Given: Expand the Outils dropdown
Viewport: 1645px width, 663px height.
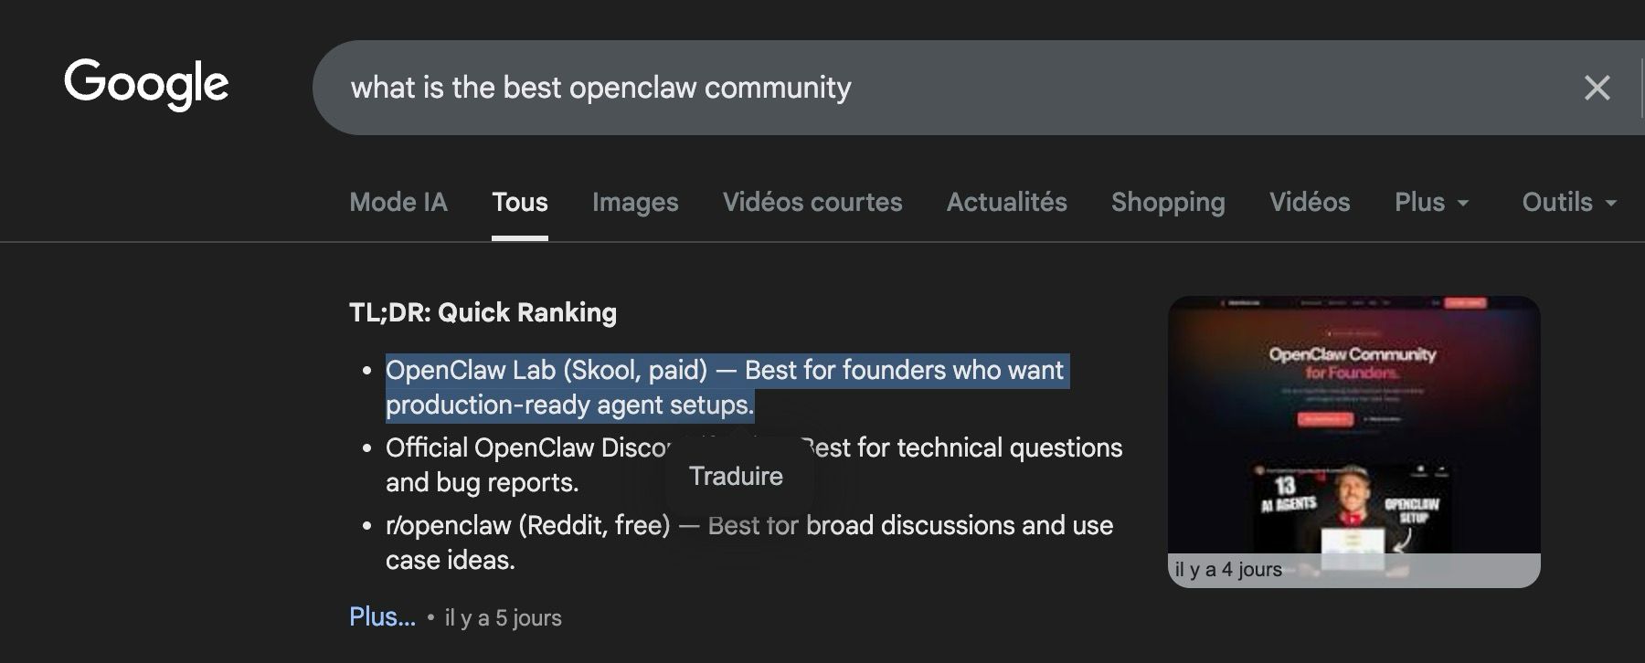Looking at the screenshot, I should [1568, 202].
